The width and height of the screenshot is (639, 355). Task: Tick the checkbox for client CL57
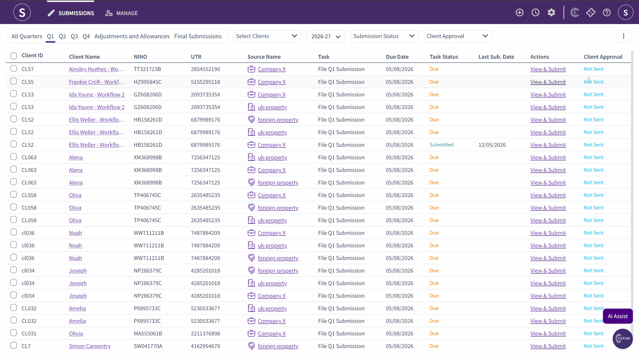click(13, 68)
